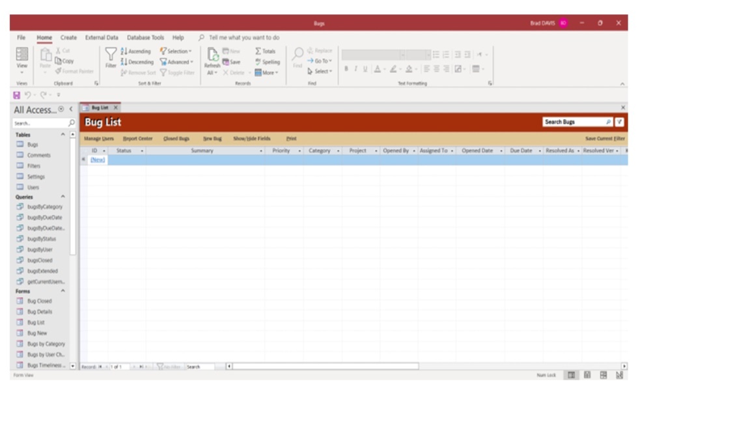Screen dimensions: 750x422
Task: Open the Bugs by Category form
Action: click(46, 344)
